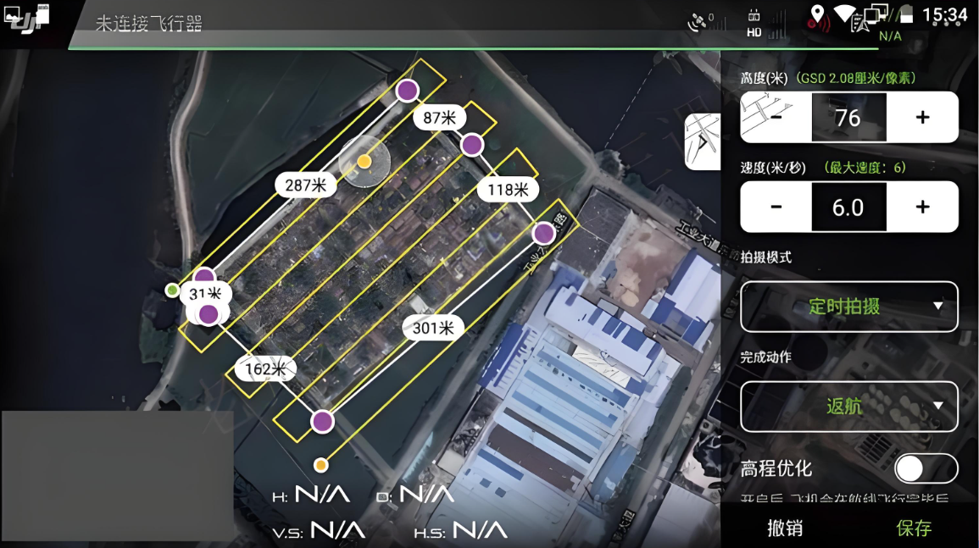Click the 保存 save button
This screenshot has width=979, height=548.
click(x=914, y=528)
